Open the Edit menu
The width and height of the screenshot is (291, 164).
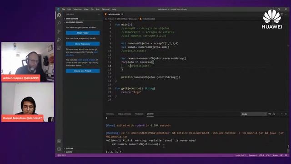(69, 9)
